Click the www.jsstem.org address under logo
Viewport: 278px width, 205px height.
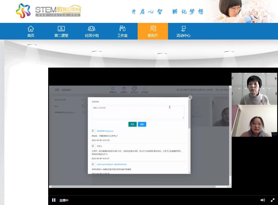(58, 15)
